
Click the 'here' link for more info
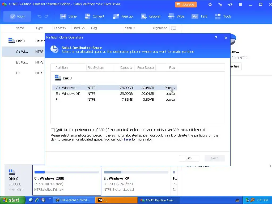(127, 139)
